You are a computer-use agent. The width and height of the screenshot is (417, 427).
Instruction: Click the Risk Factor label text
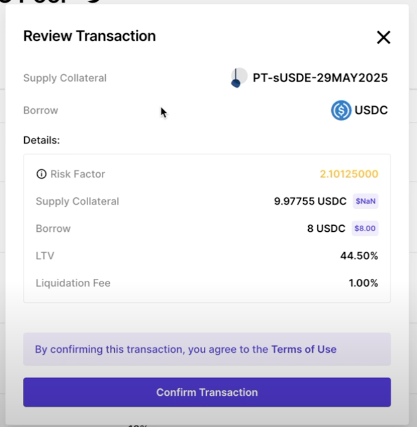pyautogui.click(x=77, y=174)
